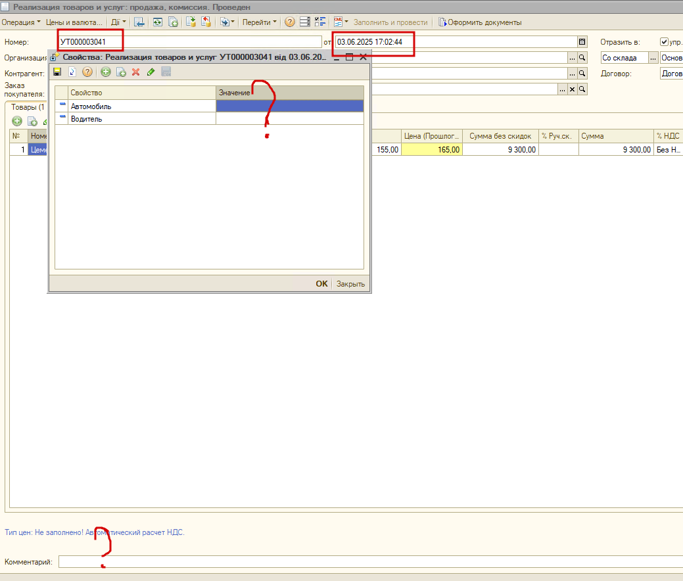683x581 pixels.
Task: Click the entries icon with red arrow
Action: click(206, 22)
